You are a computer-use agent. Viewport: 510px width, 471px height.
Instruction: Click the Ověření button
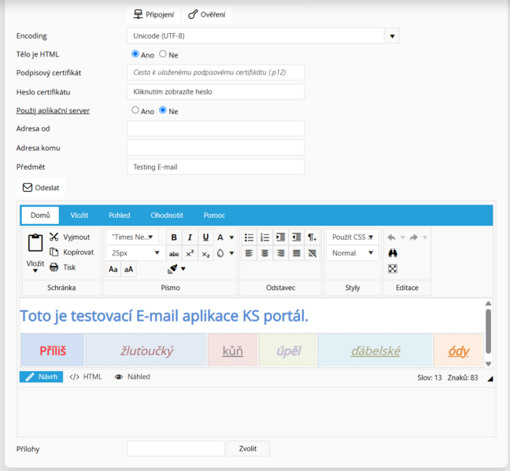207,15
